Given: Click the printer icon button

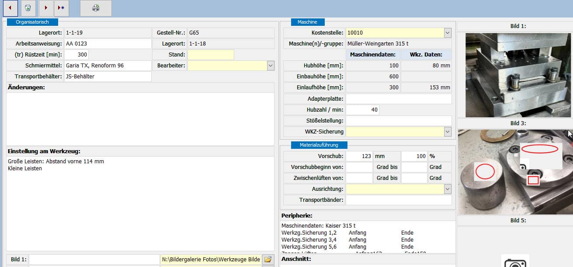Looking at the screenshot, I should [x=96, y=8].
